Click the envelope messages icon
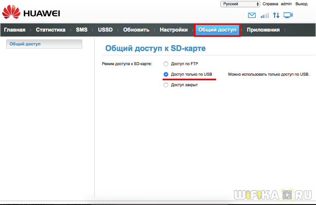 pos(252,15)
